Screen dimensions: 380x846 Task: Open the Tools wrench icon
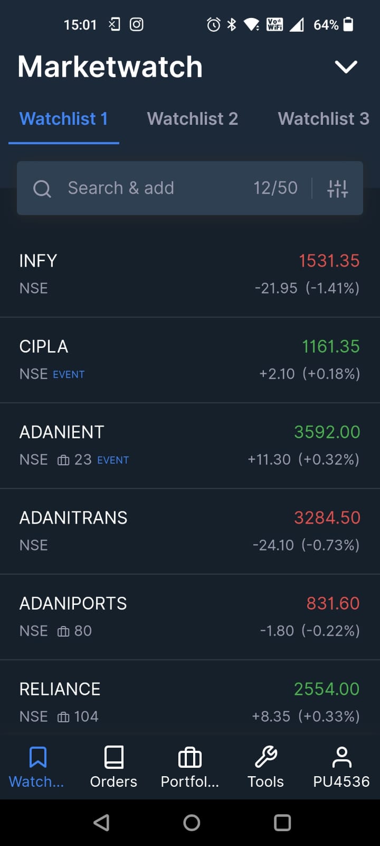[266, 757]
